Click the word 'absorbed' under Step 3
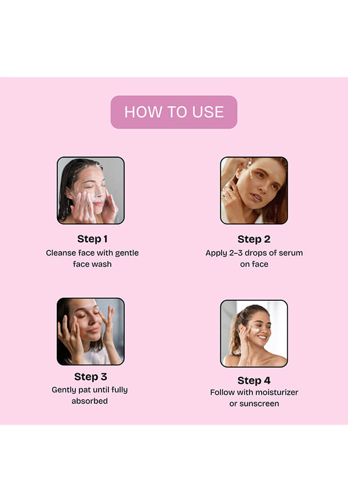 90,401
